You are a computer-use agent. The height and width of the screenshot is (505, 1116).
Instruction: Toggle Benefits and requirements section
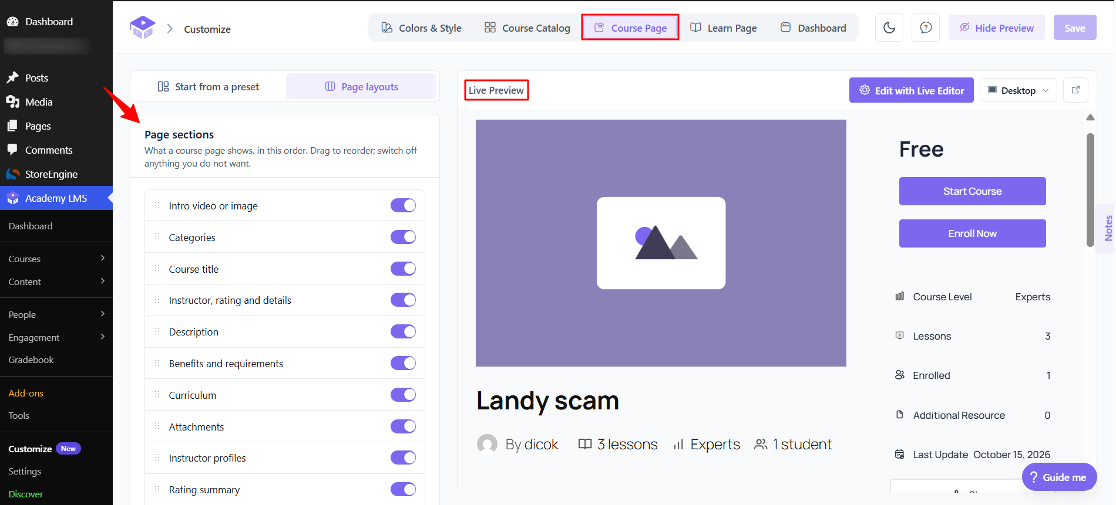click(403, 363)
